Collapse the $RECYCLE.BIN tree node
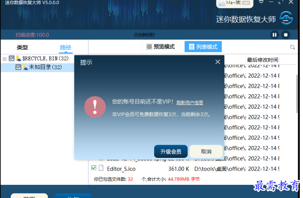Screen dimensions: 303x198 click(5, 59)
